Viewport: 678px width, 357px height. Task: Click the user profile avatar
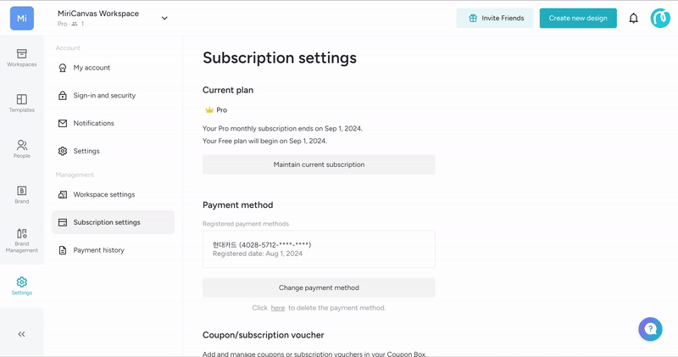(x=660, y=18)
